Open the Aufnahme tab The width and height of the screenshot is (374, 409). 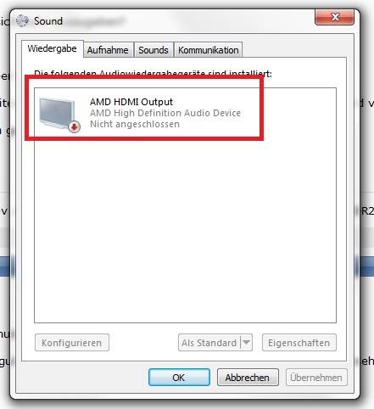click(x=108, y=50)
